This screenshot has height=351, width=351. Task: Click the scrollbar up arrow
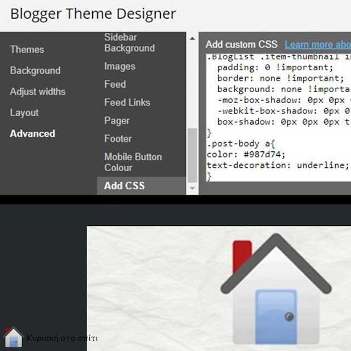pyautogui.click(x=193, y=38)
